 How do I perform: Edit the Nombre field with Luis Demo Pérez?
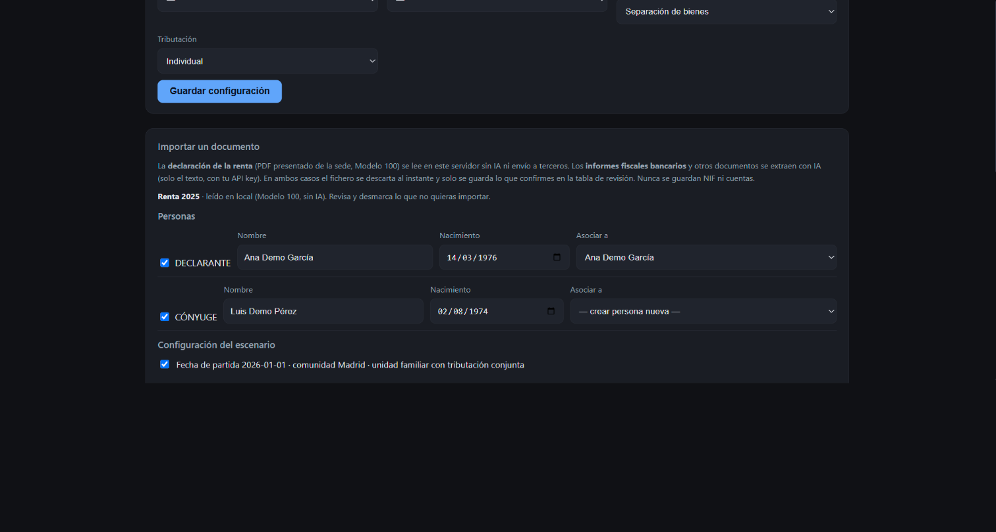323,311
